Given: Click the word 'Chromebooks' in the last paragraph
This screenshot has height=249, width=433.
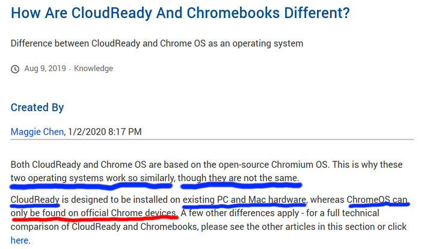Looking at the screenshot, I should pyautogui.click(x=169, y=227).
